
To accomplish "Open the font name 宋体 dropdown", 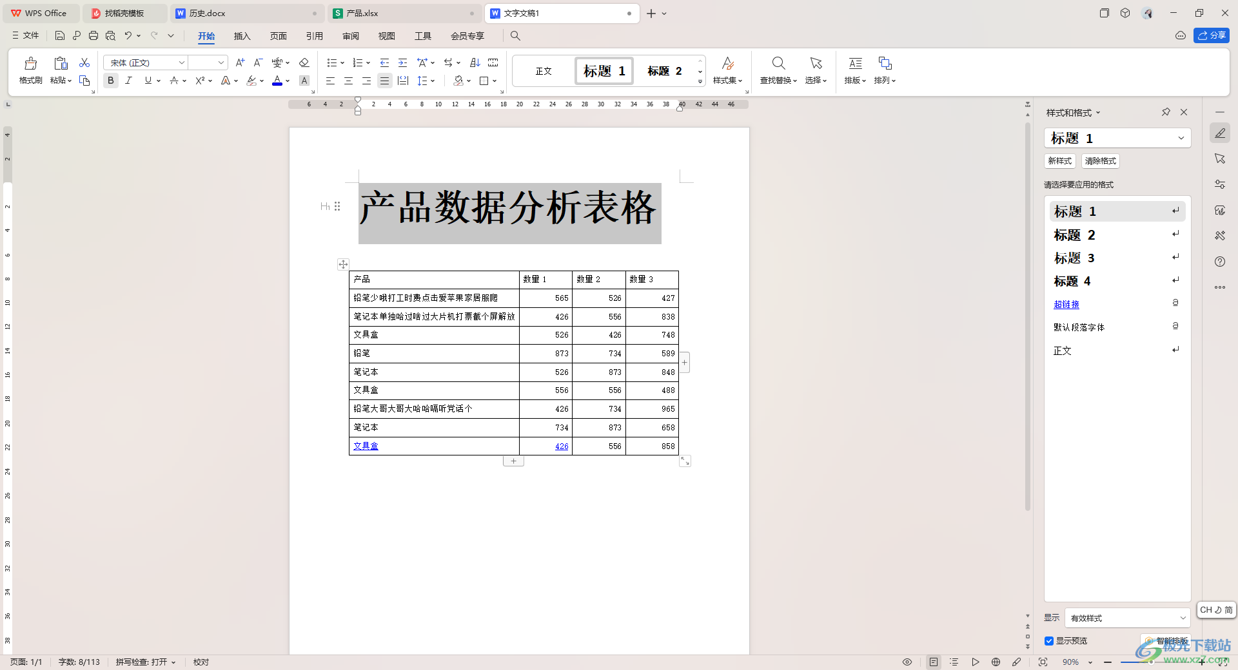I will pos(182,62).
